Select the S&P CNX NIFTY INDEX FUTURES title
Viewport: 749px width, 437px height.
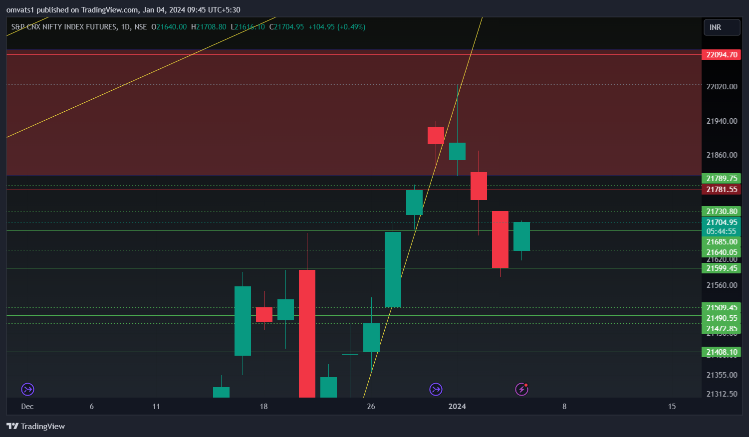tap(64, 27)
